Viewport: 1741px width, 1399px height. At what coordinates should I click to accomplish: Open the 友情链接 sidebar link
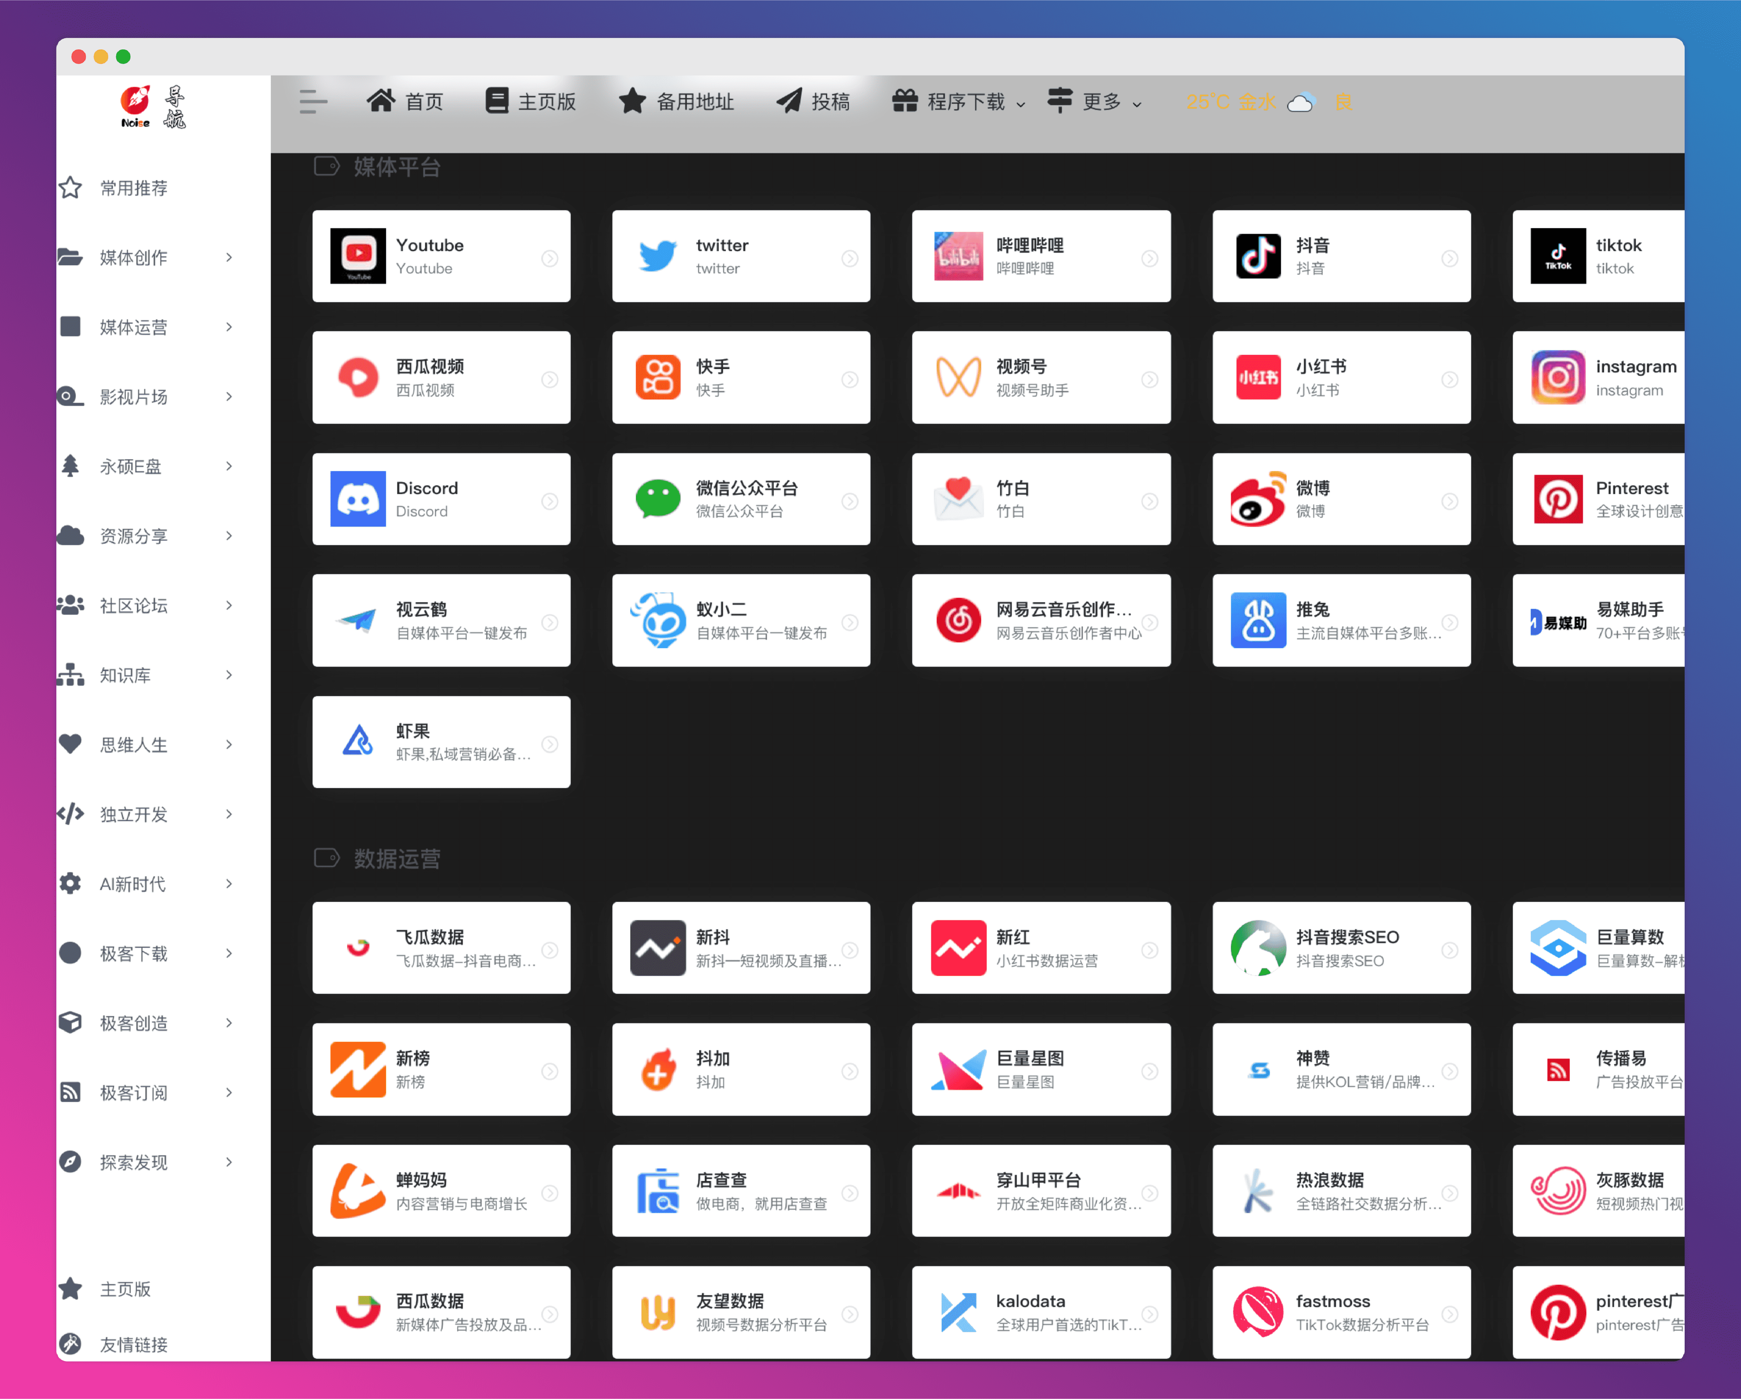[133, 1345]
